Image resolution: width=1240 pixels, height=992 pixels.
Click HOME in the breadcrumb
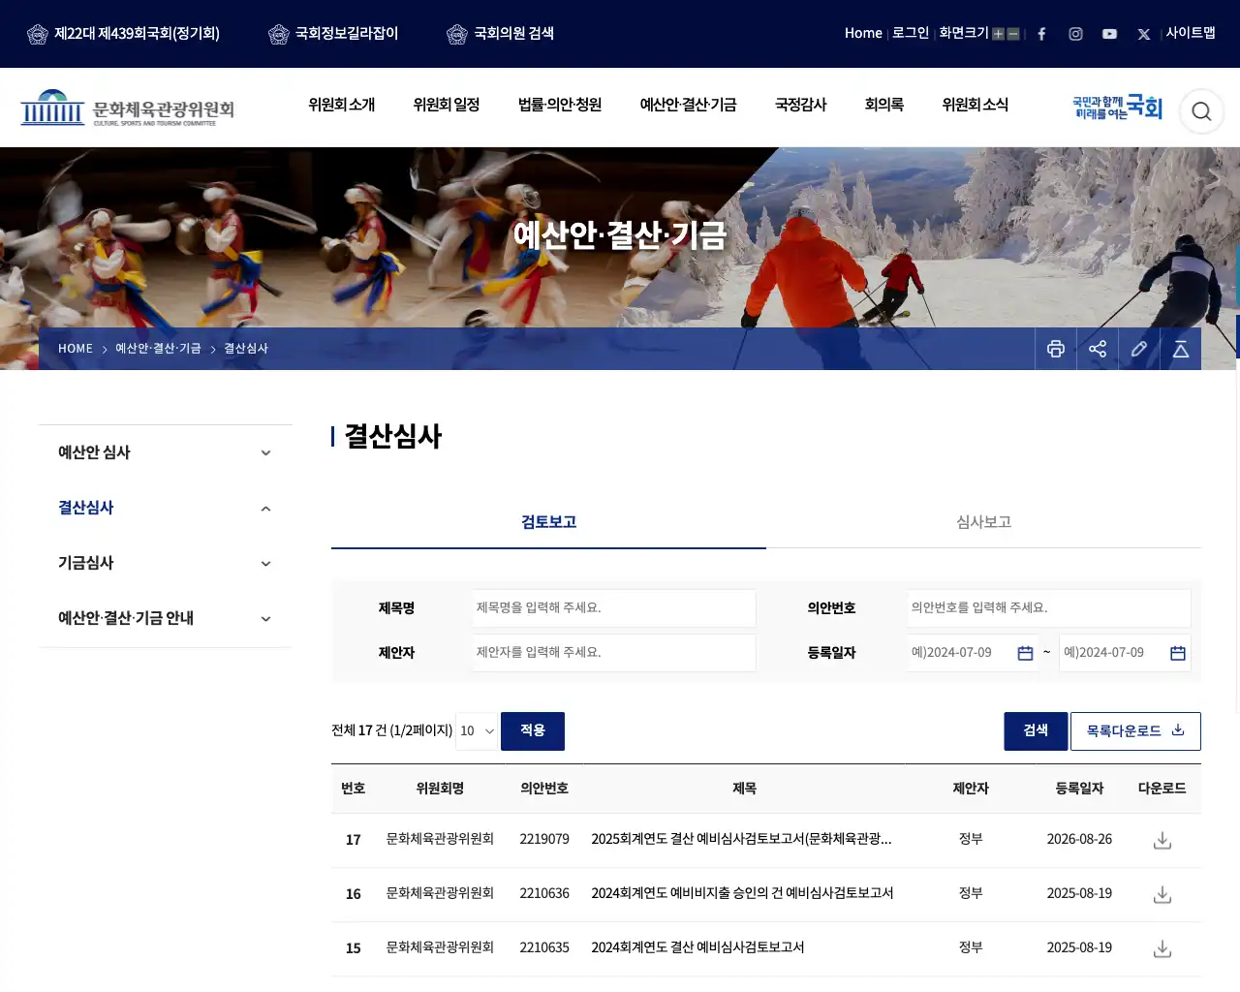pos(76,349)
